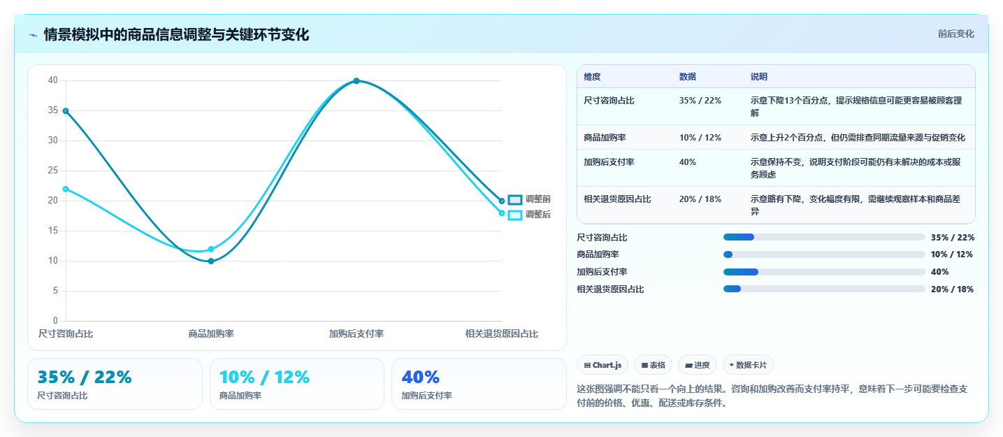Toggle the 调整后 legend swatch
Screen dimensions: 1003x437
coord(515,215)
